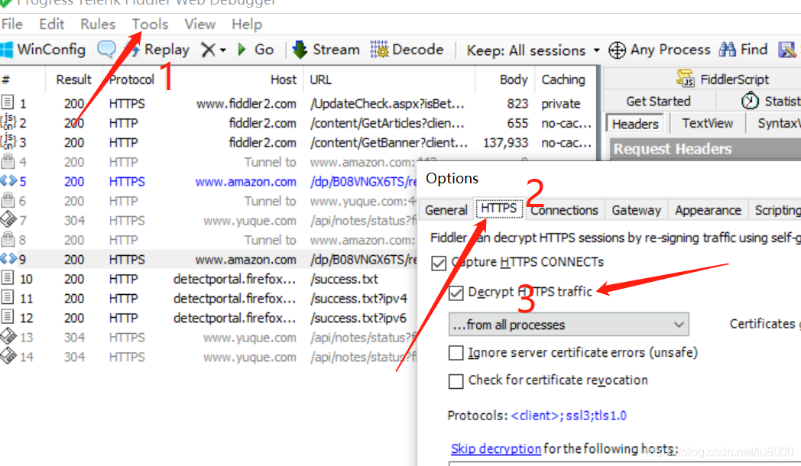Screen dimensions: 801x466
Task: Open the Remove dropdown arrow
Action: (222, 50)
